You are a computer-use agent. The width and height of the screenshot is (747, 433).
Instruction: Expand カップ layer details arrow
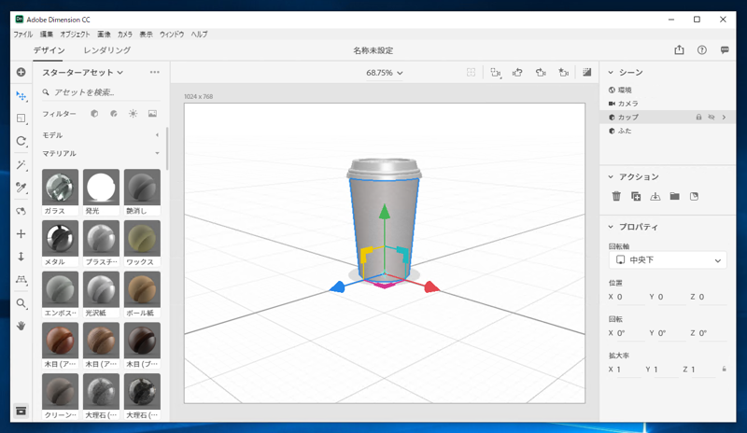(x=725, y=118)
